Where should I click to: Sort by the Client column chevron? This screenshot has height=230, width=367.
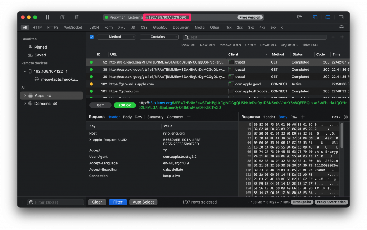pyautogui.click(x=266, y=54)
